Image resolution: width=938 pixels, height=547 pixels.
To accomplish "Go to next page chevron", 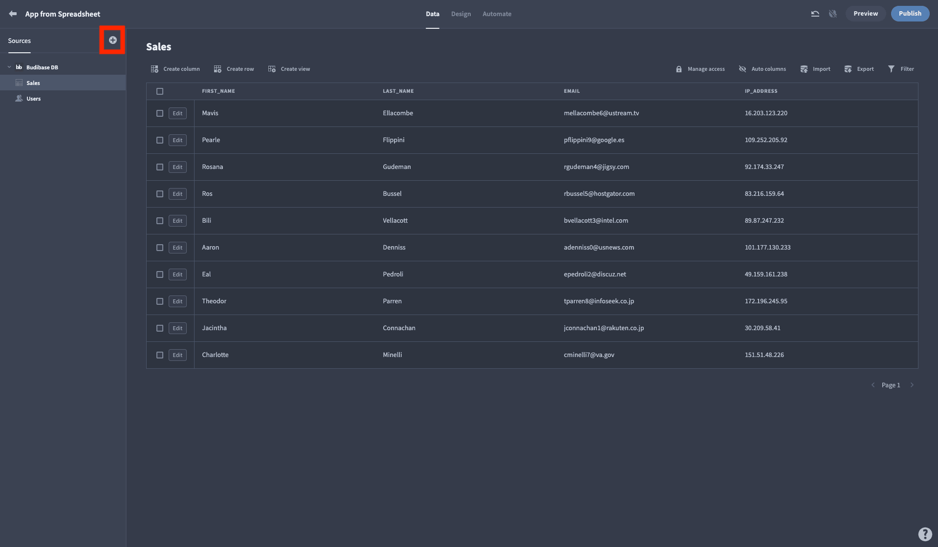I will [912, 385].
